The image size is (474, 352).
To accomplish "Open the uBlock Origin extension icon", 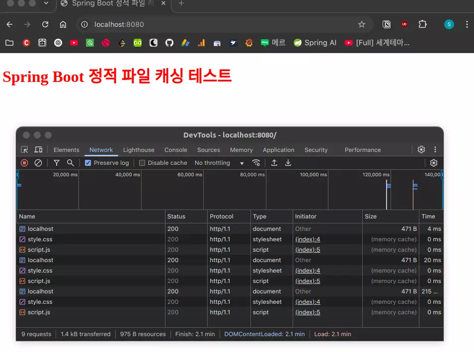I will click(404, 24).
